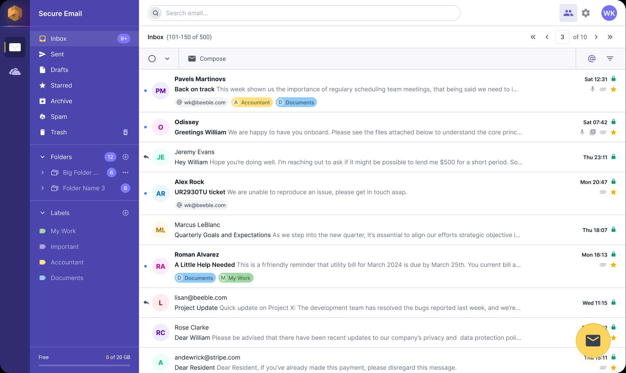626x373 pixels.
Task: Click the video attachment icon on Odissey email
Action: 593,132
